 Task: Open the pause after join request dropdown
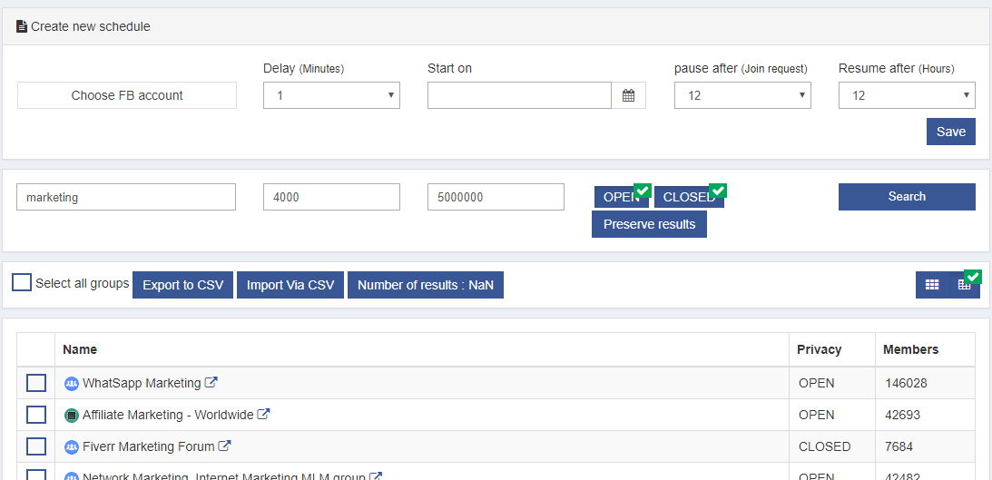pos(742,95)
